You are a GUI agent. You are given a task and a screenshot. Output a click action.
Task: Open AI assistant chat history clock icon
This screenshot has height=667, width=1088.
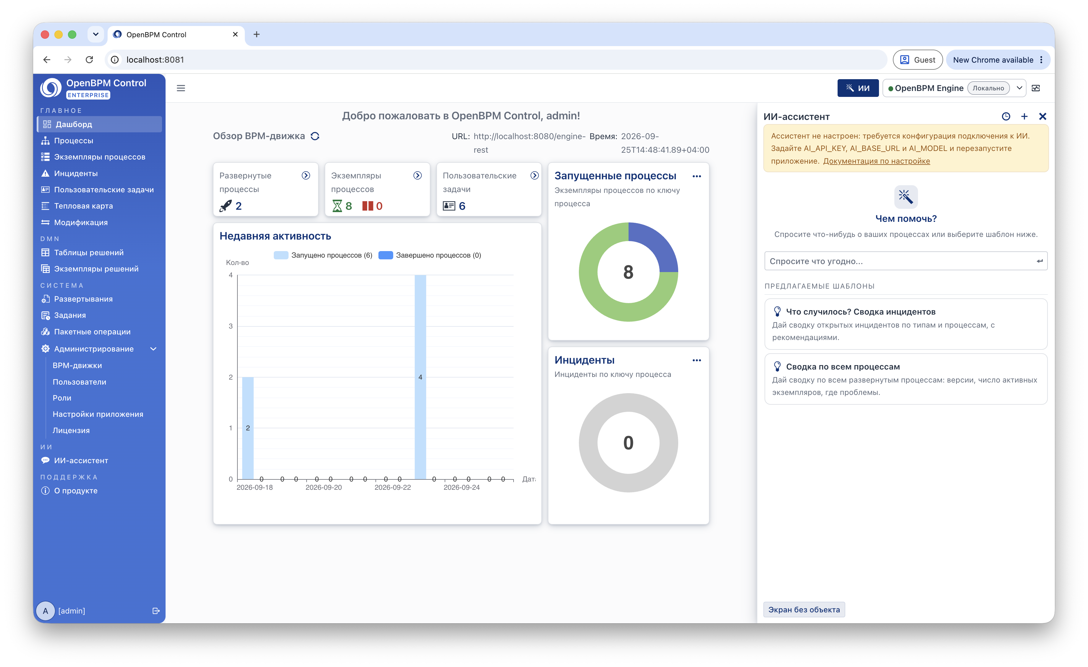coord(1006,116)
